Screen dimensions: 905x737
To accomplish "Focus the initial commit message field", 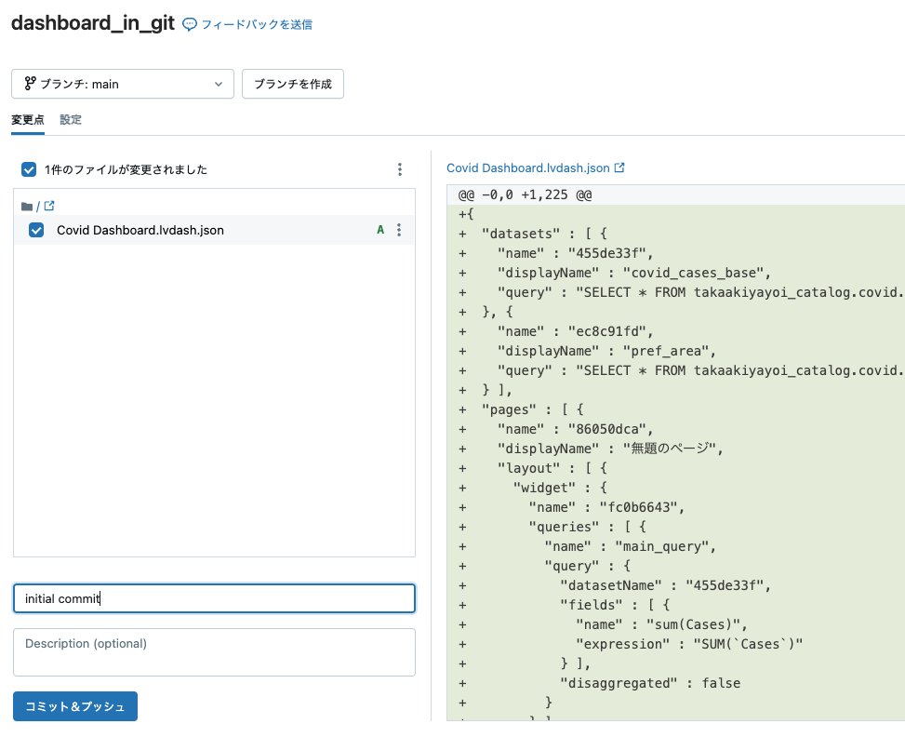I will pos(214,598).
